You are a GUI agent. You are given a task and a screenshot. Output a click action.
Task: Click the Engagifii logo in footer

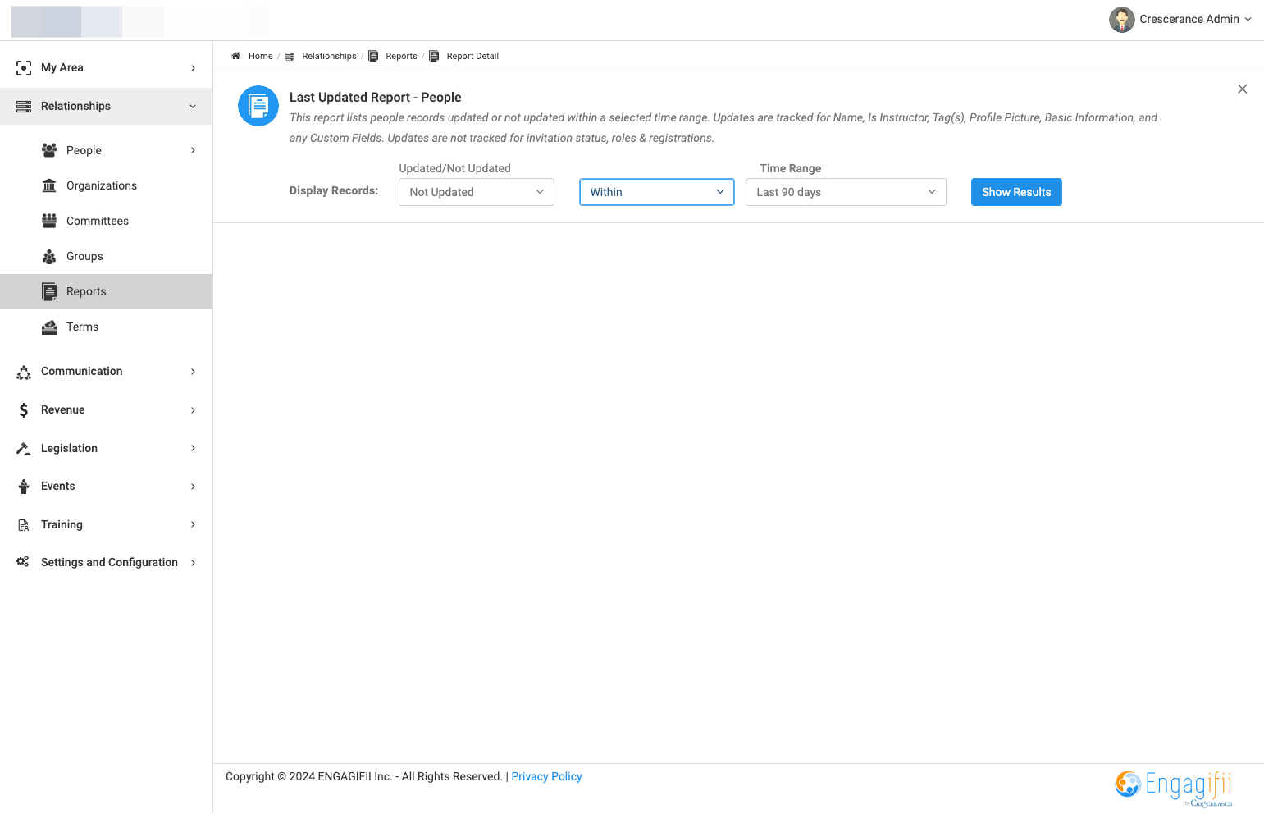(x=1174, y=788)
